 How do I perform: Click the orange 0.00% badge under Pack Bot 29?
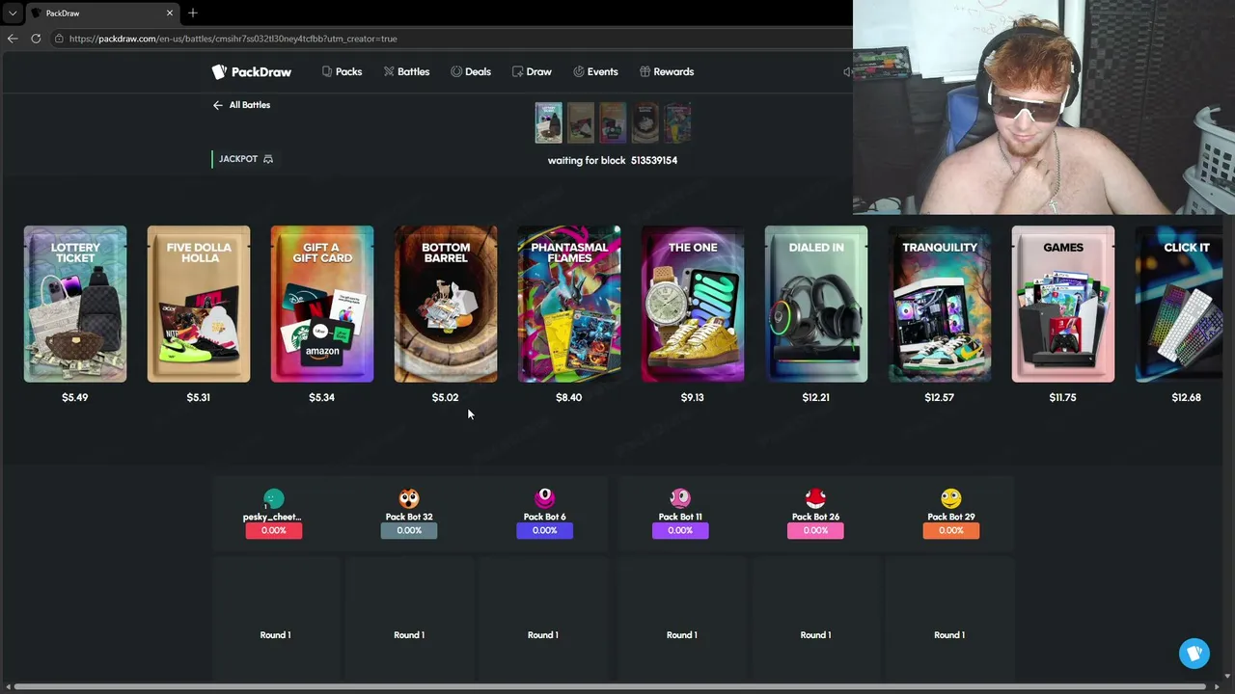tap(951, 530)
